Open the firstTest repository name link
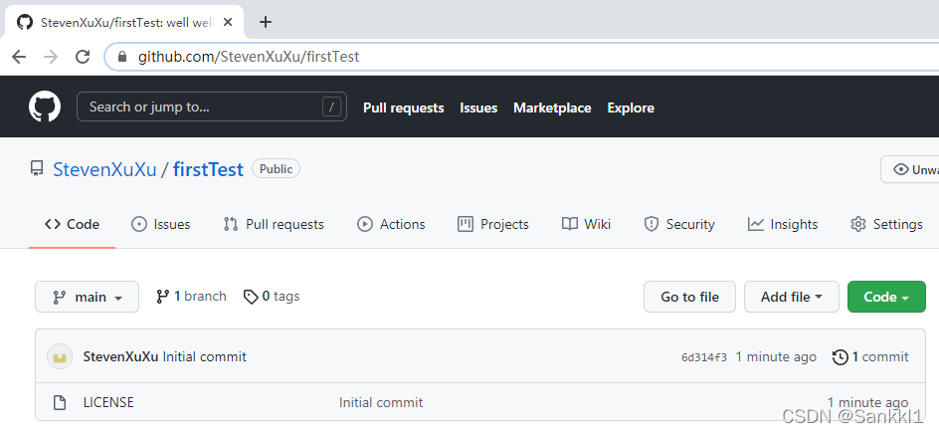The width and height of the screenshot is (939, 433). pyautogui.click(x=209, y=169)
